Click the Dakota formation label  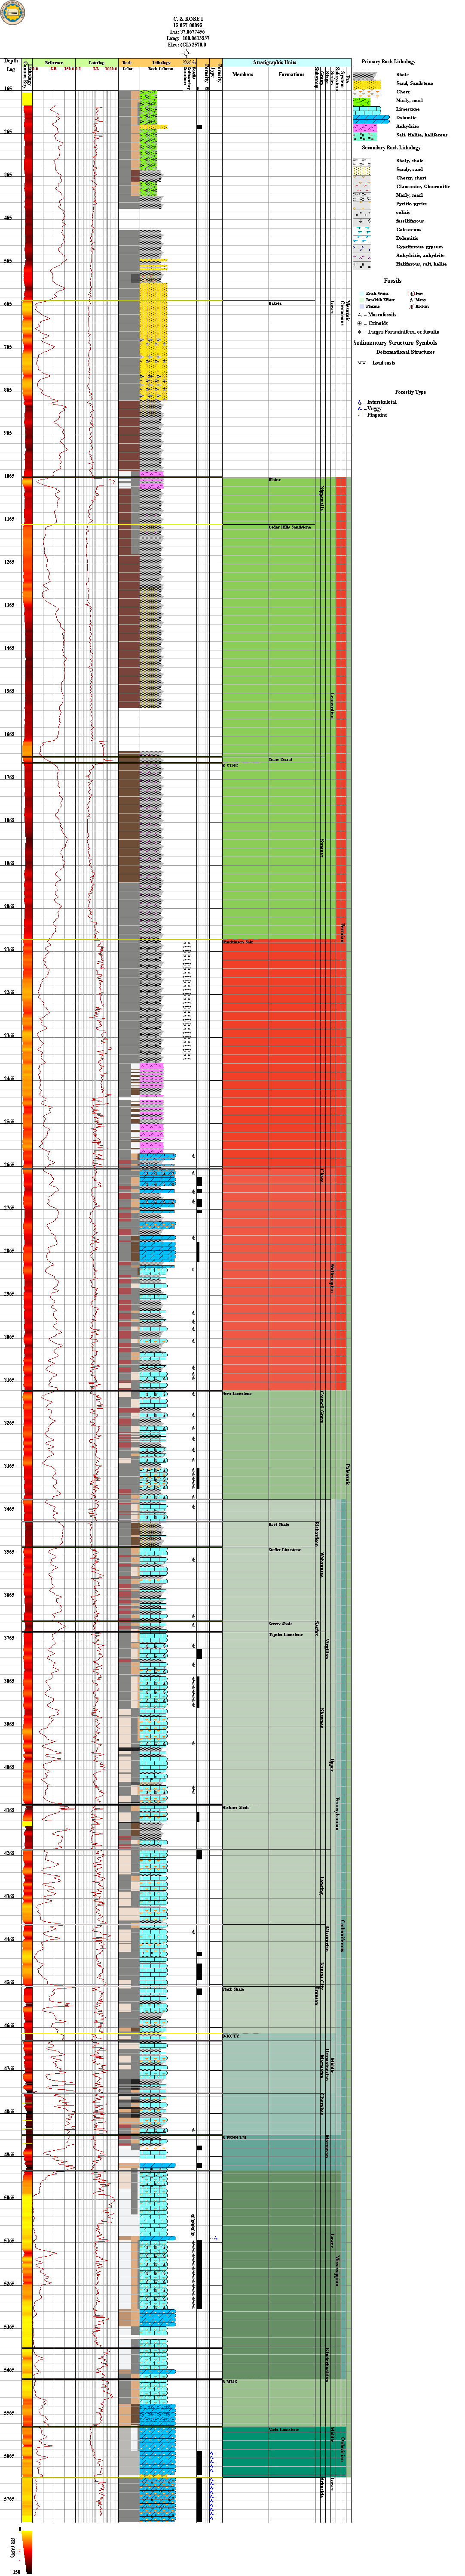pos(275,303)
